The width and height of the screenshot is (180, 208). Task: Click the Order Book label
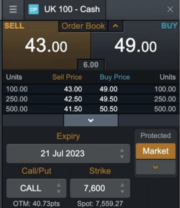[83, 26]
